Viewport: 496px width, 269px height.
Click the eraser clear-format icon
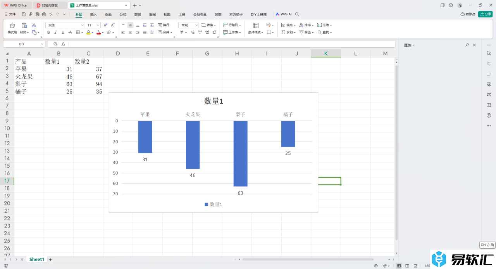(x=109, y=33)
